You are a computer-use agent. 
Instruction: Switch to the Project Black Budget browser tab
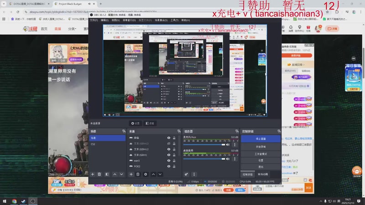70,4
